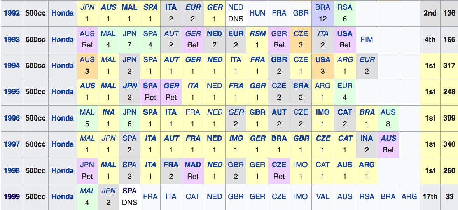458x210 pixels.
Task: Select Honda link in the 1999 row
Action: 63,196
